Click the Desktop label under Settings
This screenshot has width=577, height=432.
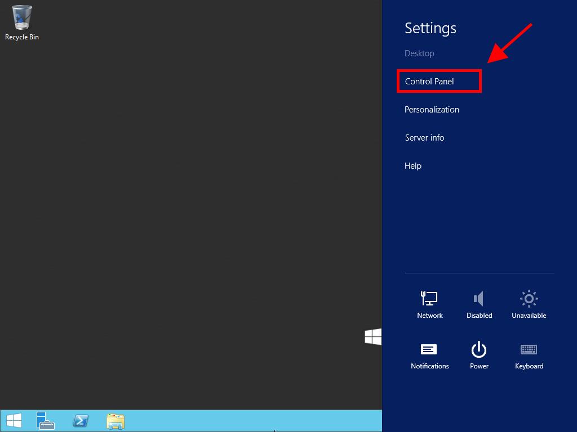[x=419, y=53]
